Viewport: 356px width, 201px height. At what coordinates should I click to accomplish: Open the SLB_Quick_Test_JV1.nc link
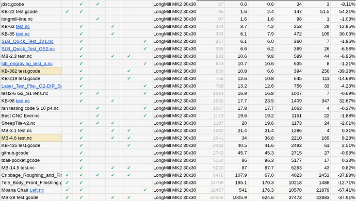(x=27, y=42)
